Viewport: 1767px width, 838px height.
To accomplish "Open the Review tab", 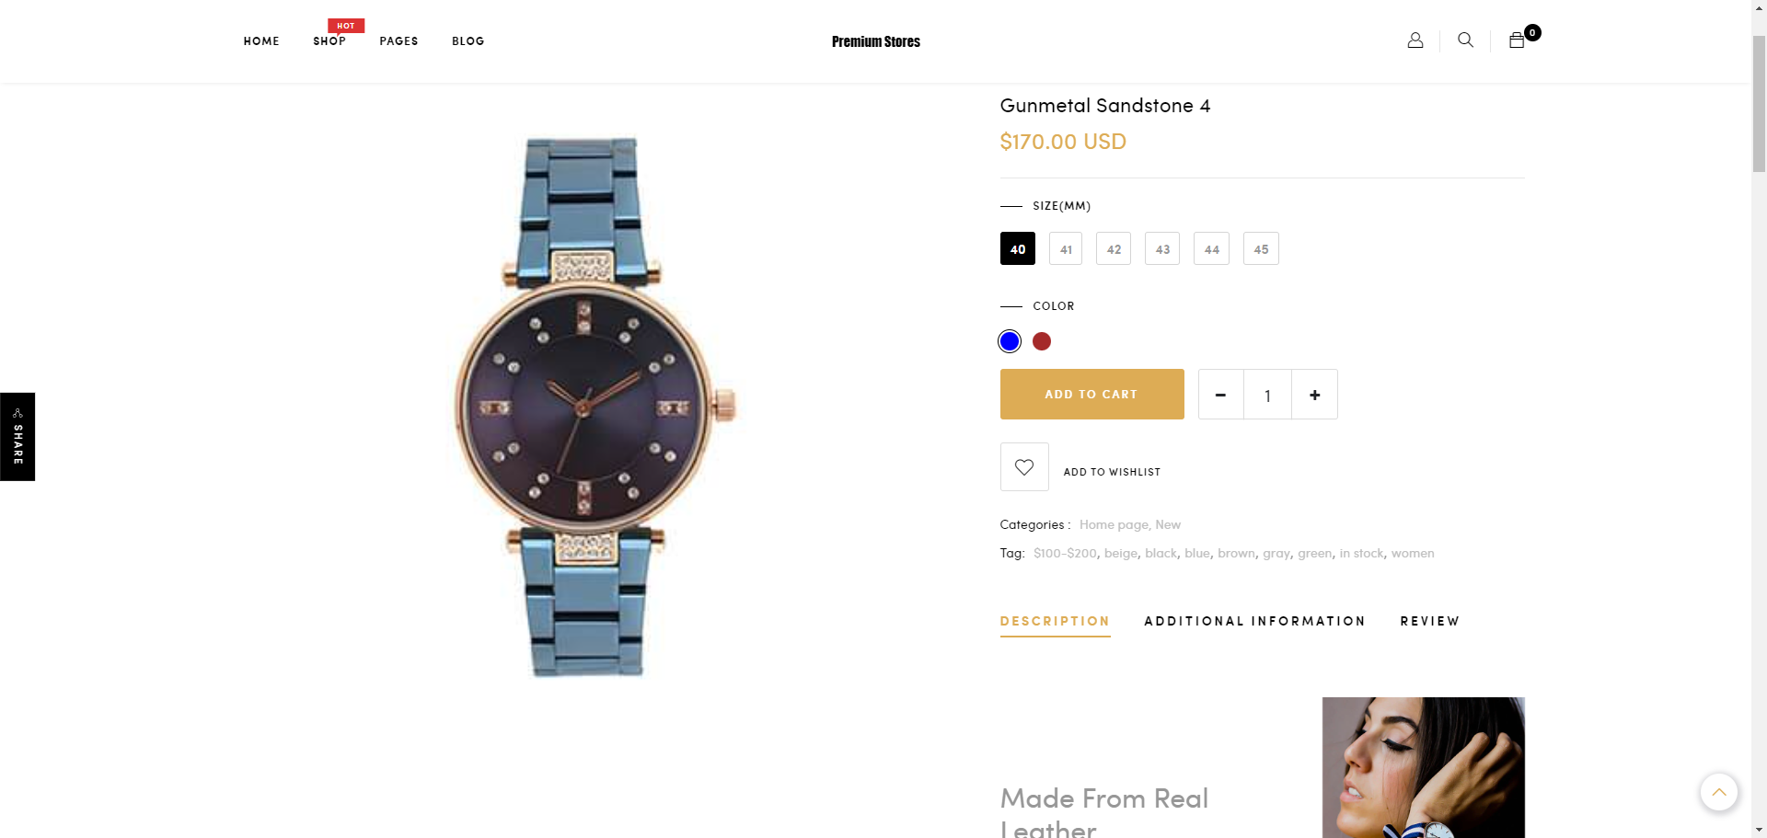I will click(1430, 622).
